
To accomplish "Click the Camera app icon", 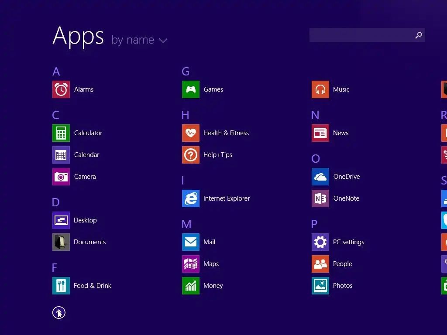I will 61,177.
